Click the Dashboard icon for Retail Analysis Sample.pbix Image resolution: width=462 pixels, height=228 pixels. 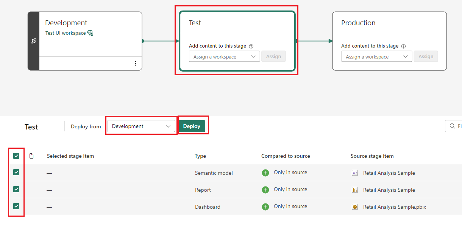tap(355, 207)
